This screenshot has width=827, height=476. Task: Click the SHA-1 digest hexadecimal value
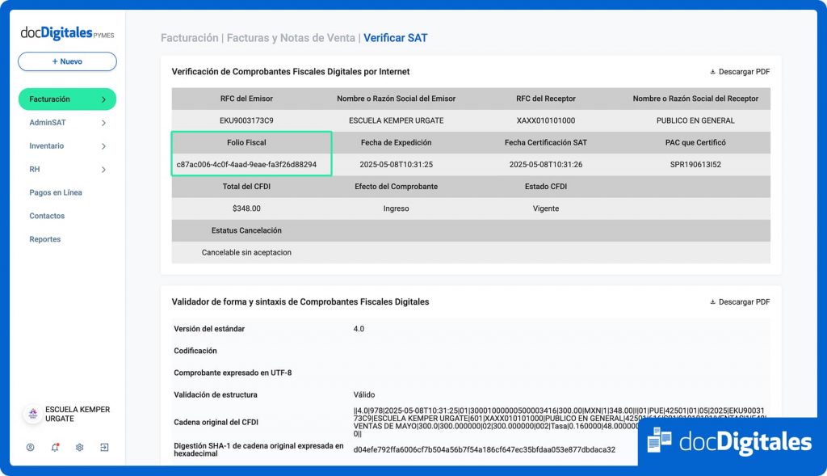pyautogui.click(x=485, y=449)
